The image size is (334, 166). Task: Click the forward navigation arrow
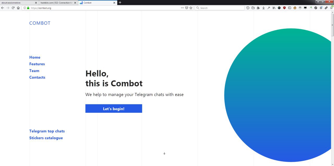coord(8,8)
